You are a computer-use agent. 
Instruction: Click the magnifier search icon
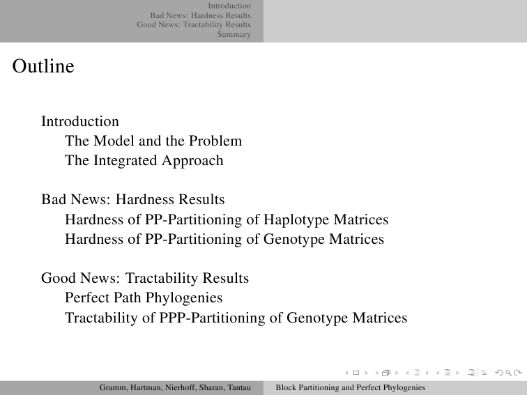click(508, 373)
